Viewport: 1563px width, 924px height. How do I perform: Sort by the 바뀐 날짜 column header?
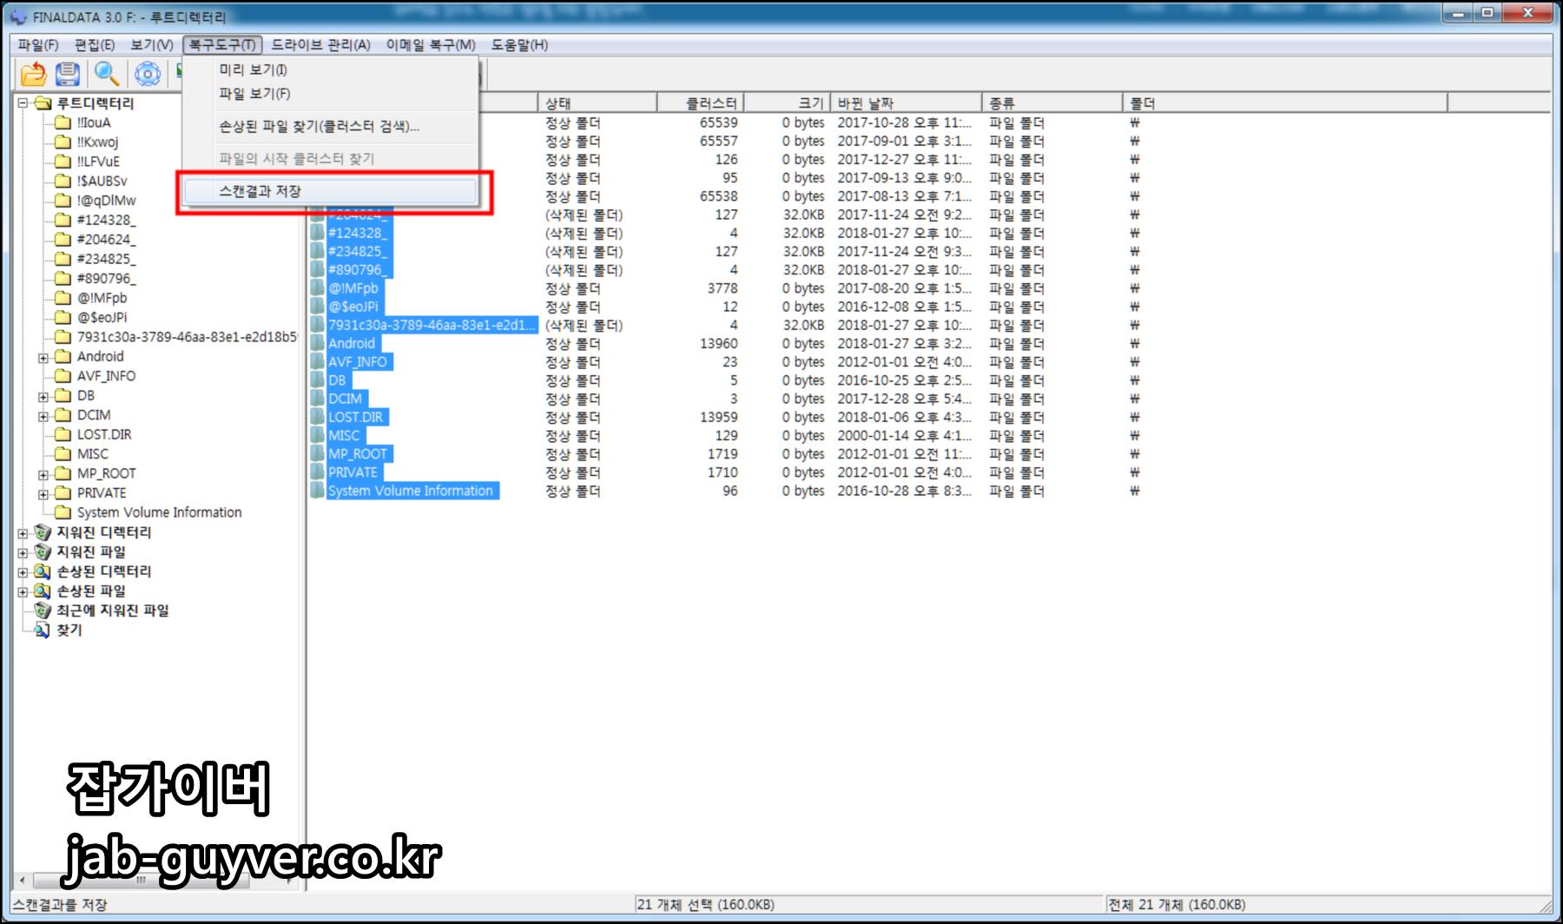(x=907, y=102)
